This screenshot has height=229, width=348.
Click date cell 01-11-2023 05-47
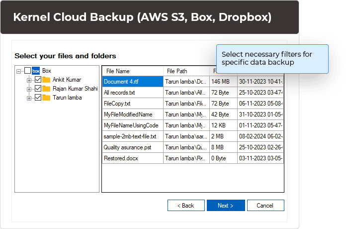[261, 125]
